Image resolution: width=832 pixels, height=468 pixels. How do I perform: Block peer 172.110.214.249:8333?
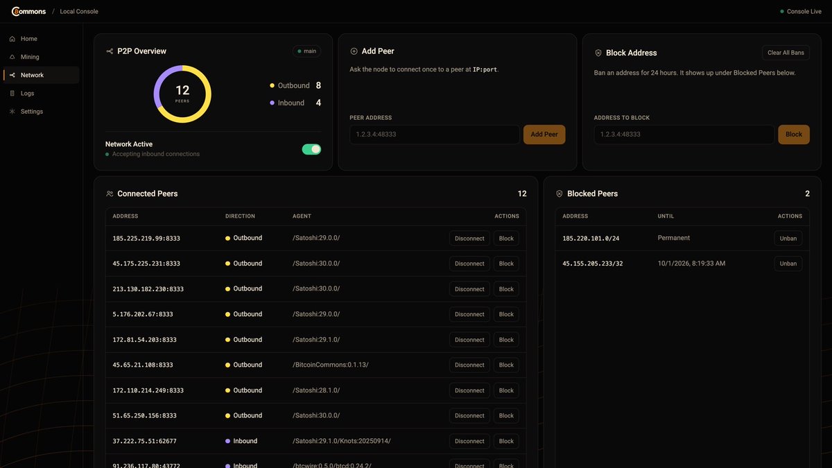(x=506, y=390)
